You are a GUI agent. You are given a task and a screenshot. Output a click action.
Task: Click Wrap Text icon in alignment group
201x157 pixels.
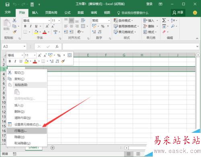(x=83, y=21)
